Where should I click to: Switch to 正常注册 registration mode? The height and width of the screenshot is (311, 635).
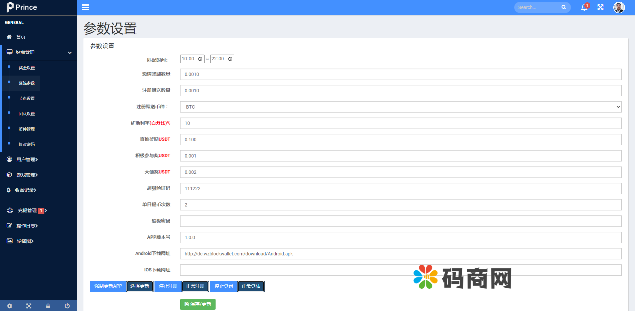[195, 286]
